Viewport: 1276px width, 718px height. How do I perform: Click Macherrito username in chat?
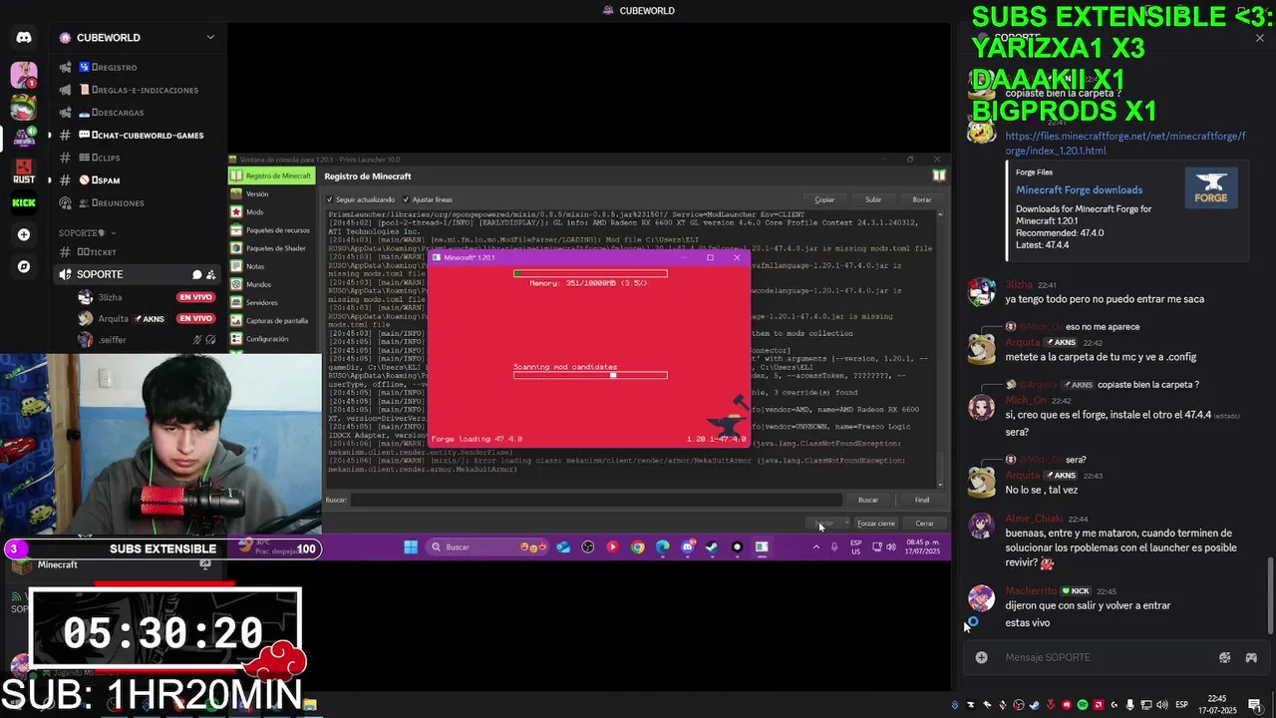coord(1031,591)
